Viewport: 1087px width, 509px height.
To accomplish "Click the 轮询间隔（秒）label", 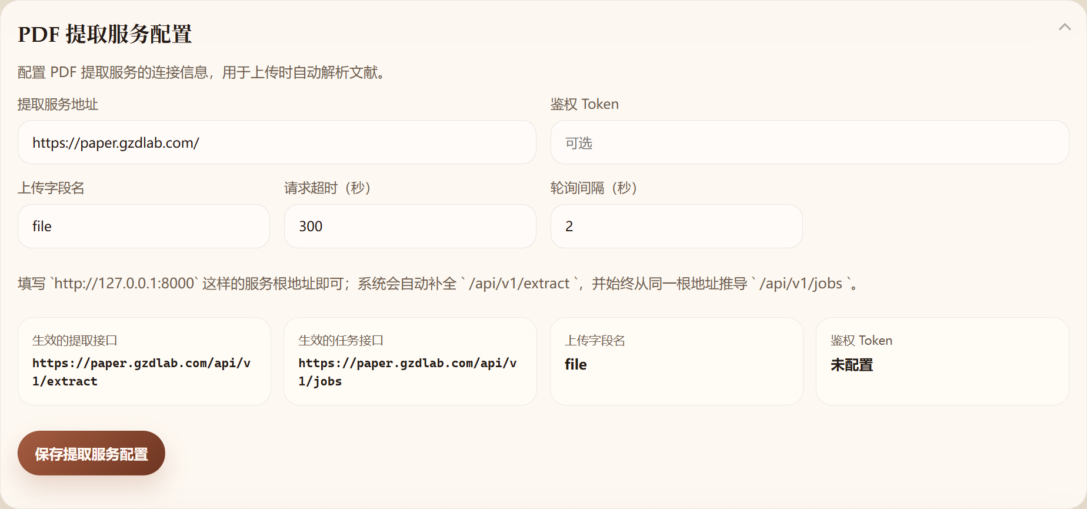I will (593, 188).
